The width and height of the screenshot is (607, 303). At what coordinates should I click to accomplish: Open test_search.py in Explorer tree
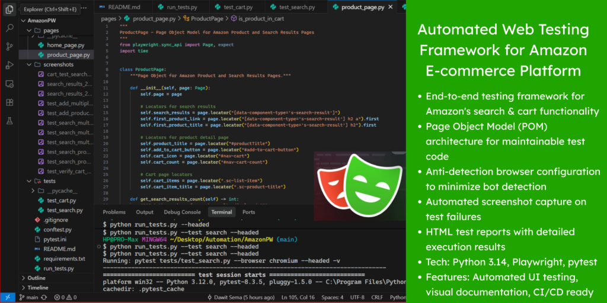pyautogui.click(x=56, y=210)
